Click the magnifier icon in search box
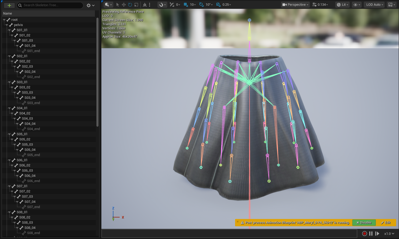The width and height of the screenshot is (399, 239). tap(20, 5)
